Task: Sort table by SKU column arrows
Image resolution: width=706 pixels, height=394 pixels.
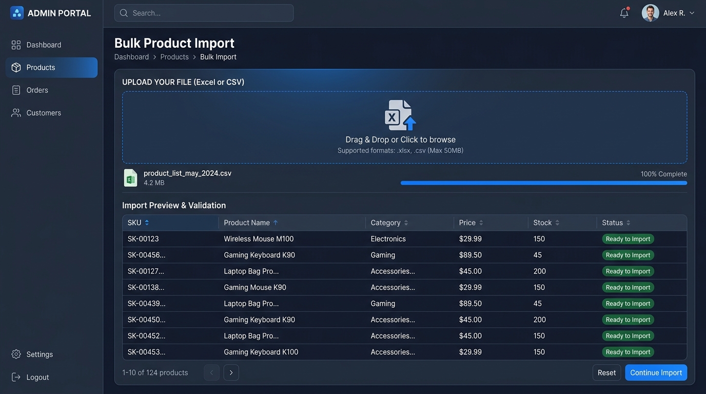Action: (147, 223)
